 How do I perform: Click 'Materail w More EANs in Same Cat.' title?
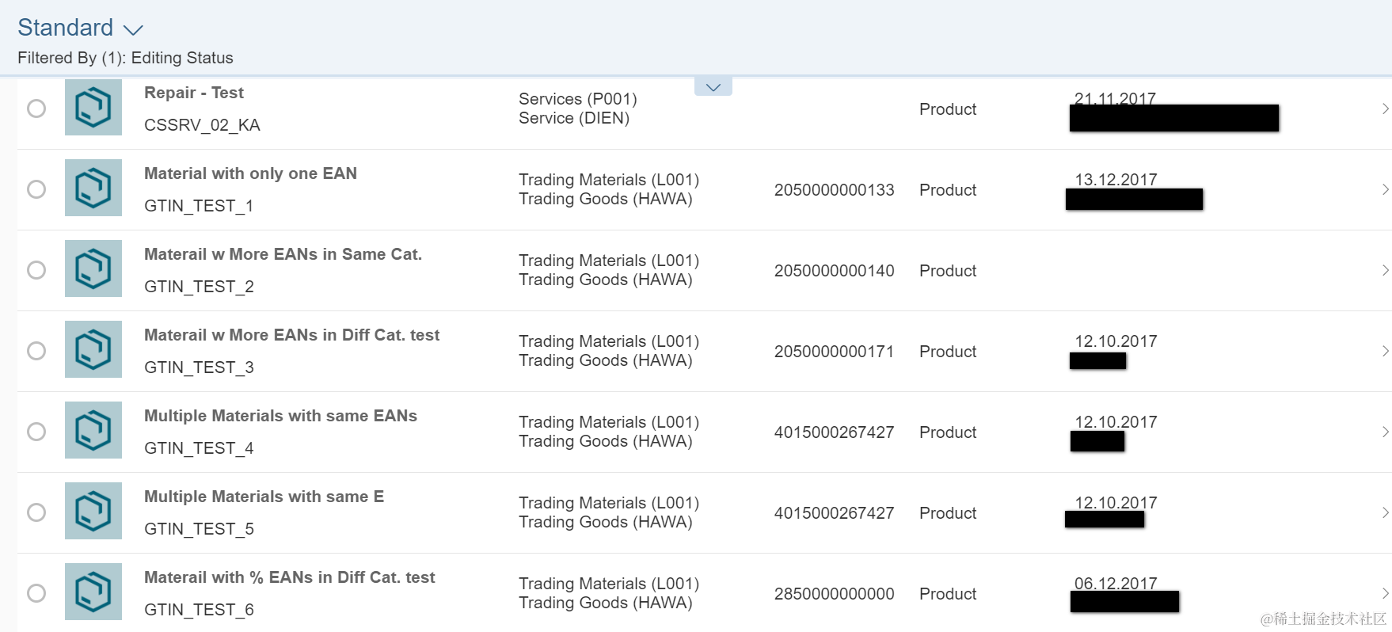click(283, 254)
